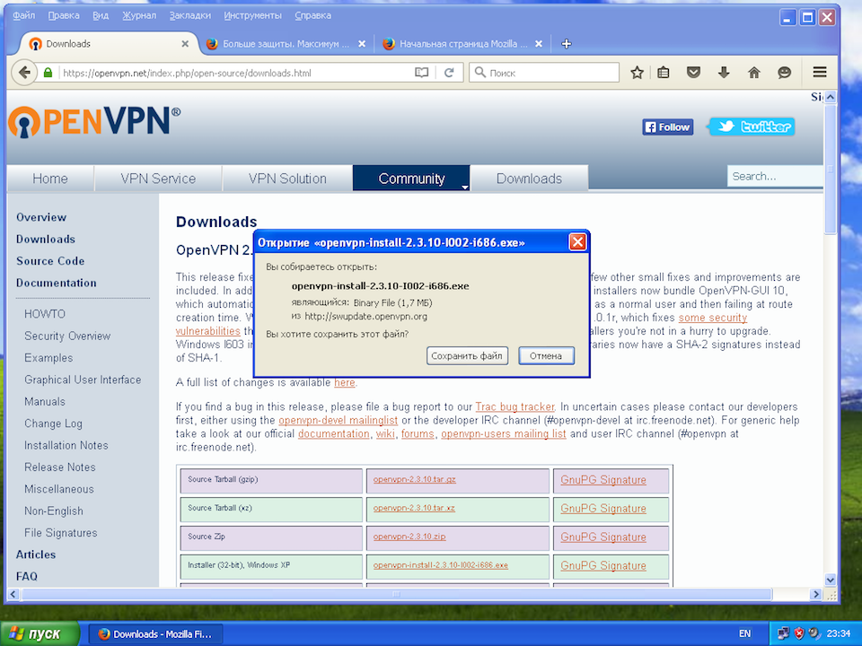Screen dimensions: 862x646
Task: Click the site 'Search...' field
Action: pos(775,177)
